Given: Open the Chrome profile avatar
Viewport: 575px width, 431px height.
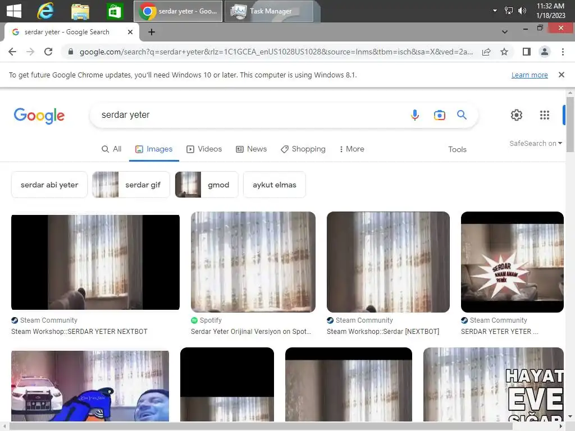Looking at the screenshot, I should (545, 52).
